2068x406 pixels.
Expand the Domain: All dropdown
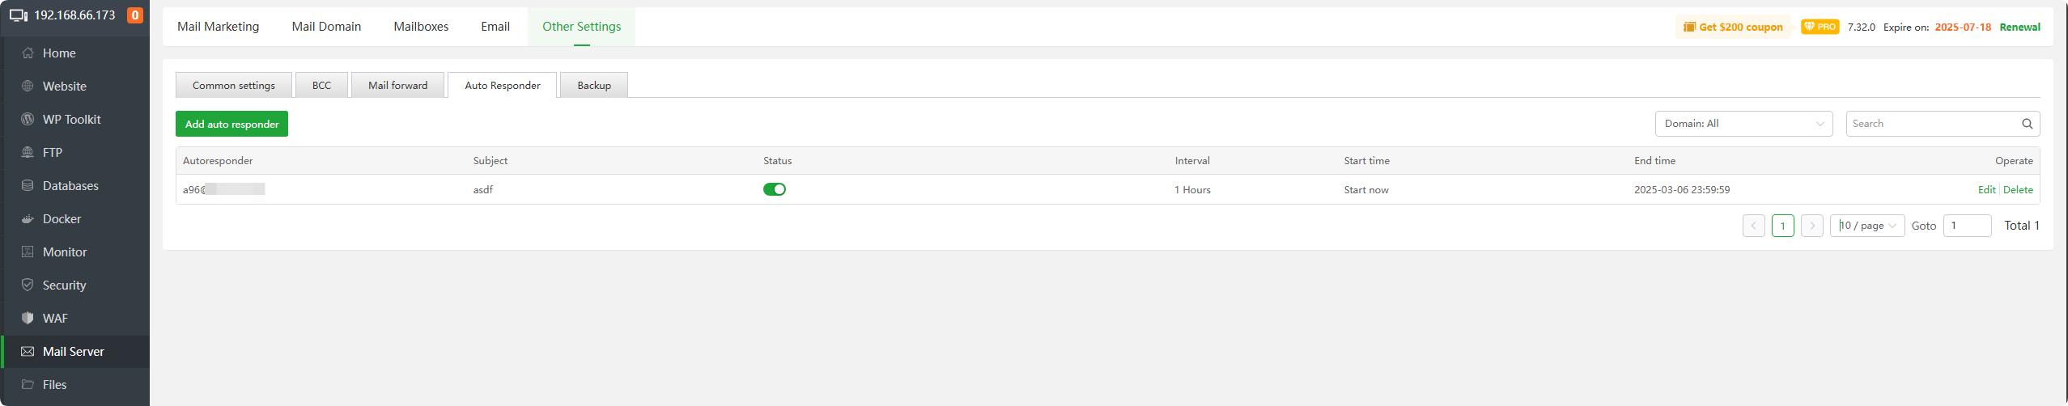click(x=1743, y=124)
